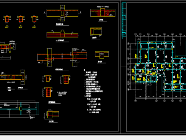186x140 pixels.
Task: Select small white annotation beside gridded section
Action: click(62, 94)
